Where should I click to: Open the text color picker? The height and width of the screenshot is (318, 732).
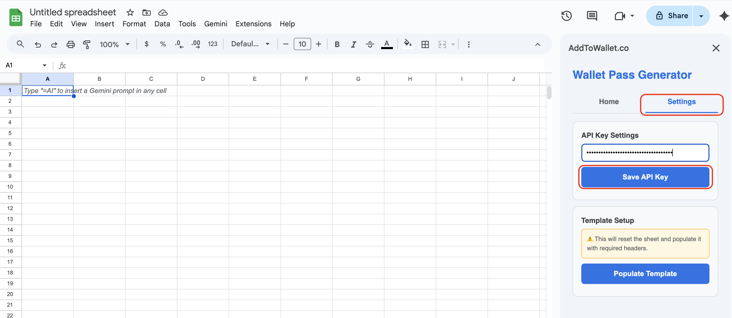pyautogui.click(x=387, y=44)
